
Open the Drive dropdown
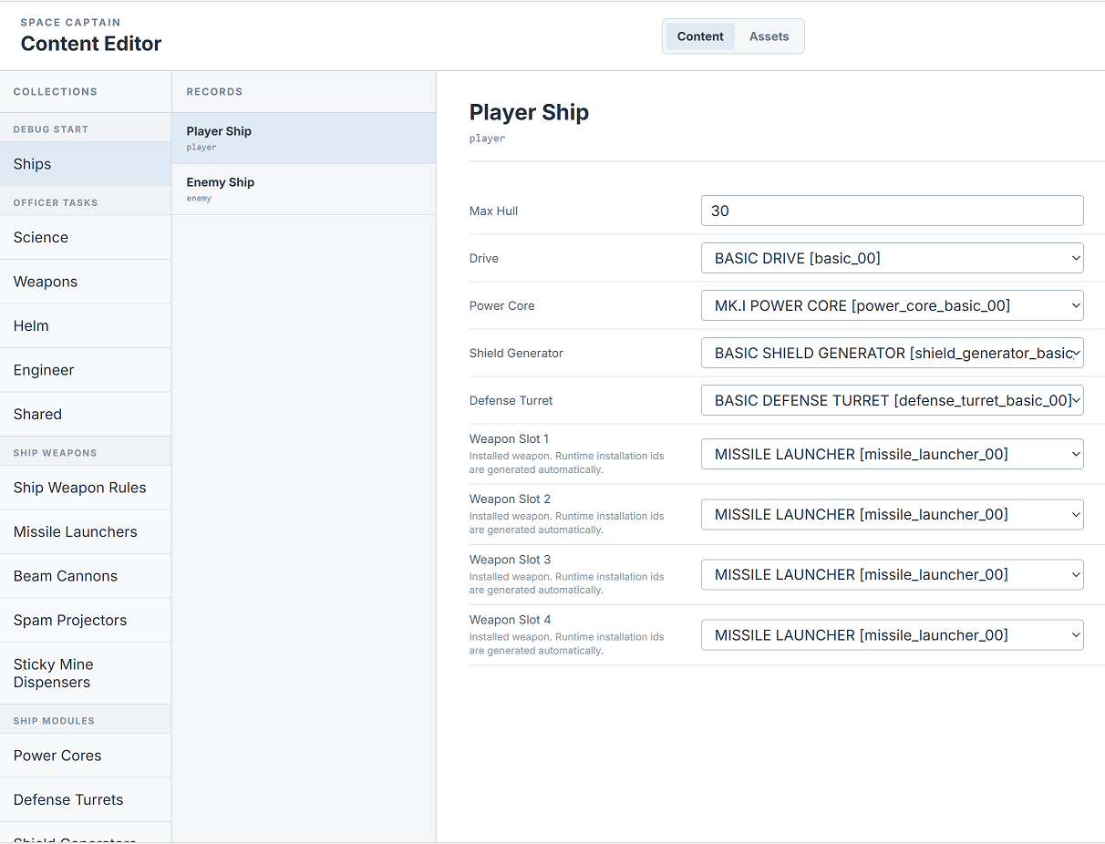pyautogui.click(x=893, y=258)
